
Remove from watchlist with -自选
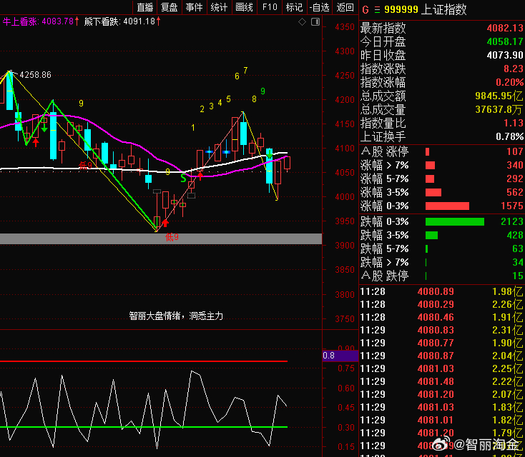tap(320, 7)
